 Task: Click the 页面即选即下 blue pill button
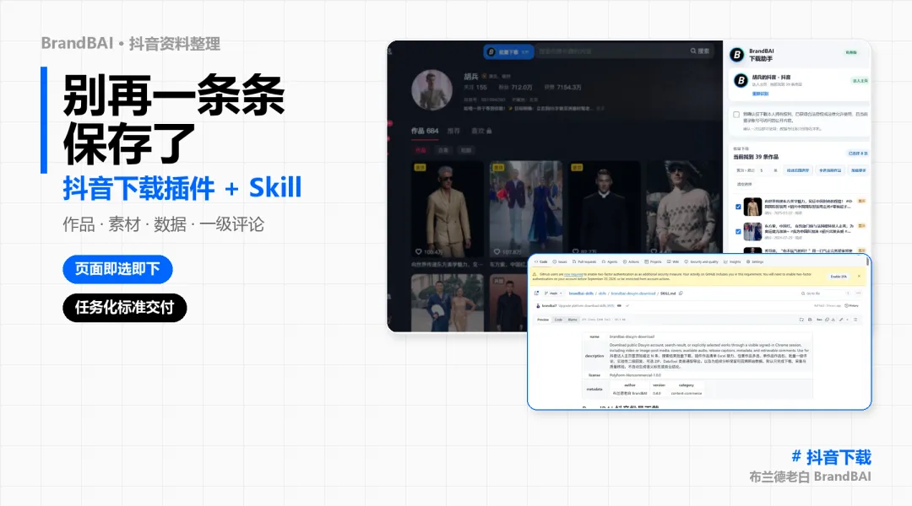point(117,269)
